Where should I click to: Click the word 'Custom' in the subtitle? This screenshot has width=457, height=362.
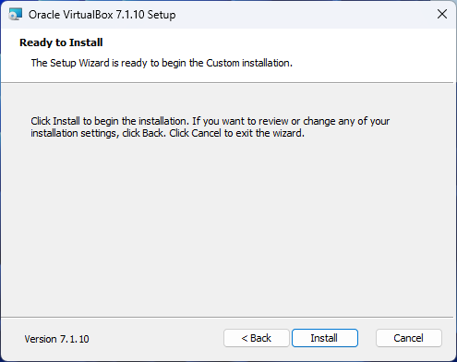[222, 63]
